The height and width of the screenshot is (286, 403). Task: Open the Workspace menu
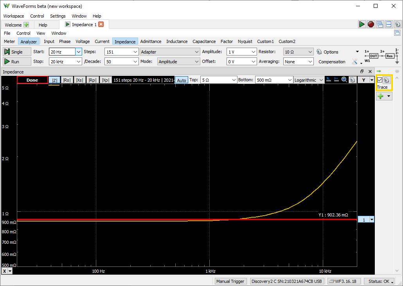[x=14, y=16]
